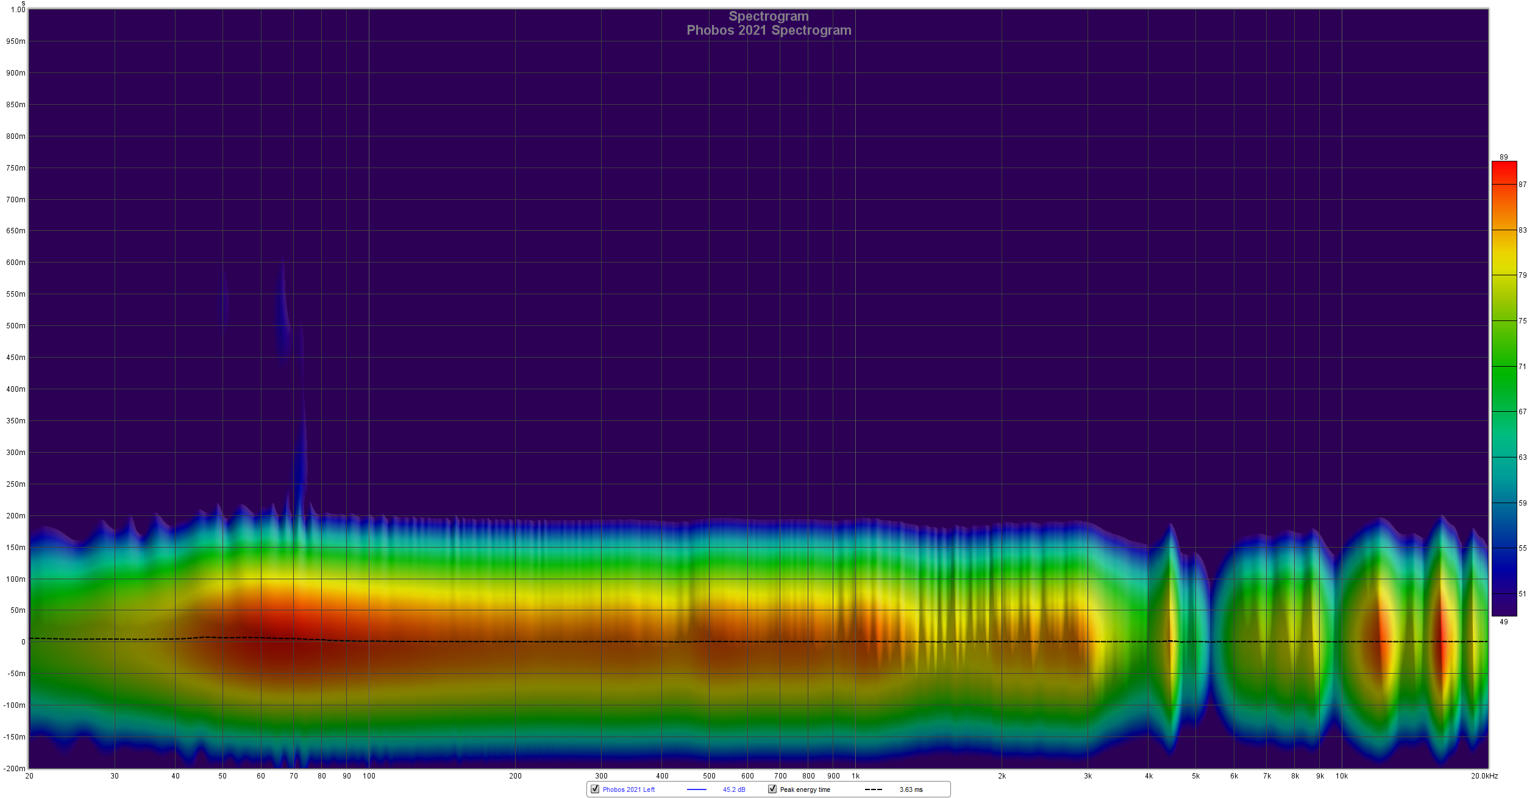Screen dimensions: 1538x798
Task: Click the 45.2 dB readout value
Action: 734,789
